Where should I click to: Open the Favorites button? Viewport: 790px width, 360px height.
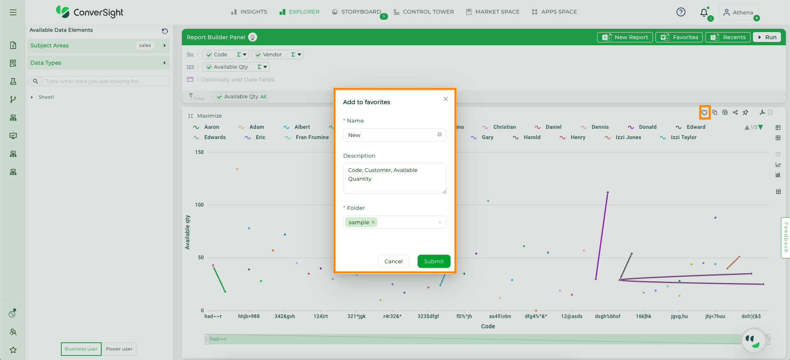[679, 37]
